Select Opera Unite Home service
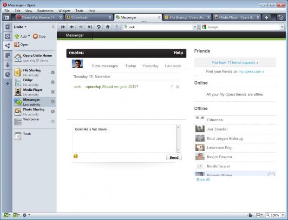 click(x=33, y=58)
